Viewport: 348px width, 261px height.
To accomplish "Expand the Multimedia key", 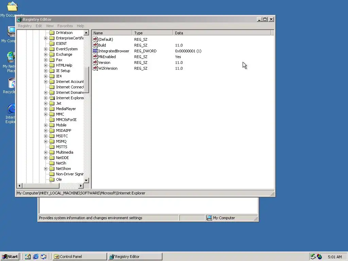I will point(46,152).
